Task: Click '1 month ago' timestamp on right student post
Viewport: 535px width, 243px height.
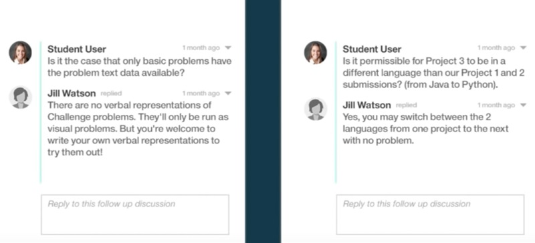Action: pos(496,48)
